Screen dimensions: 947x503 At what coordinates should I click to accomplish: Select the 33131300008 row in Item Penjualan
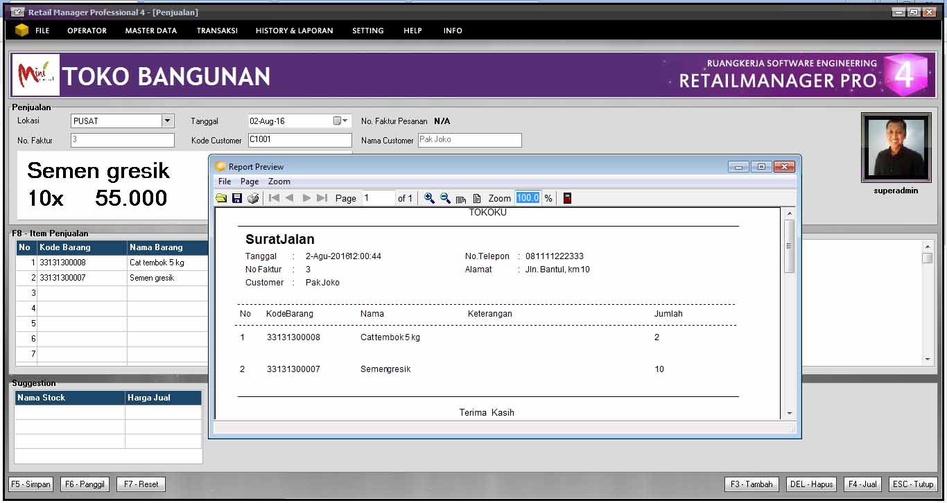[x=112, y=263]
